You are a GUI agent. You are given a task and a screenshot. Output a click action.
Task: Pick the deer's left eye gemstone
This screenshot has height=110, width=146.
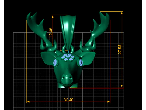click(x=55, y=62)
